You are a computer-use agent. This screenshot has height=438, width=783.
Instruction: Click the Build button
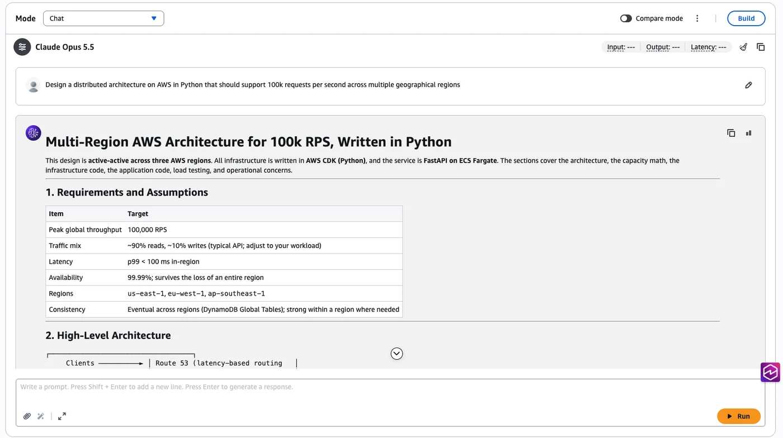[746, 18]
